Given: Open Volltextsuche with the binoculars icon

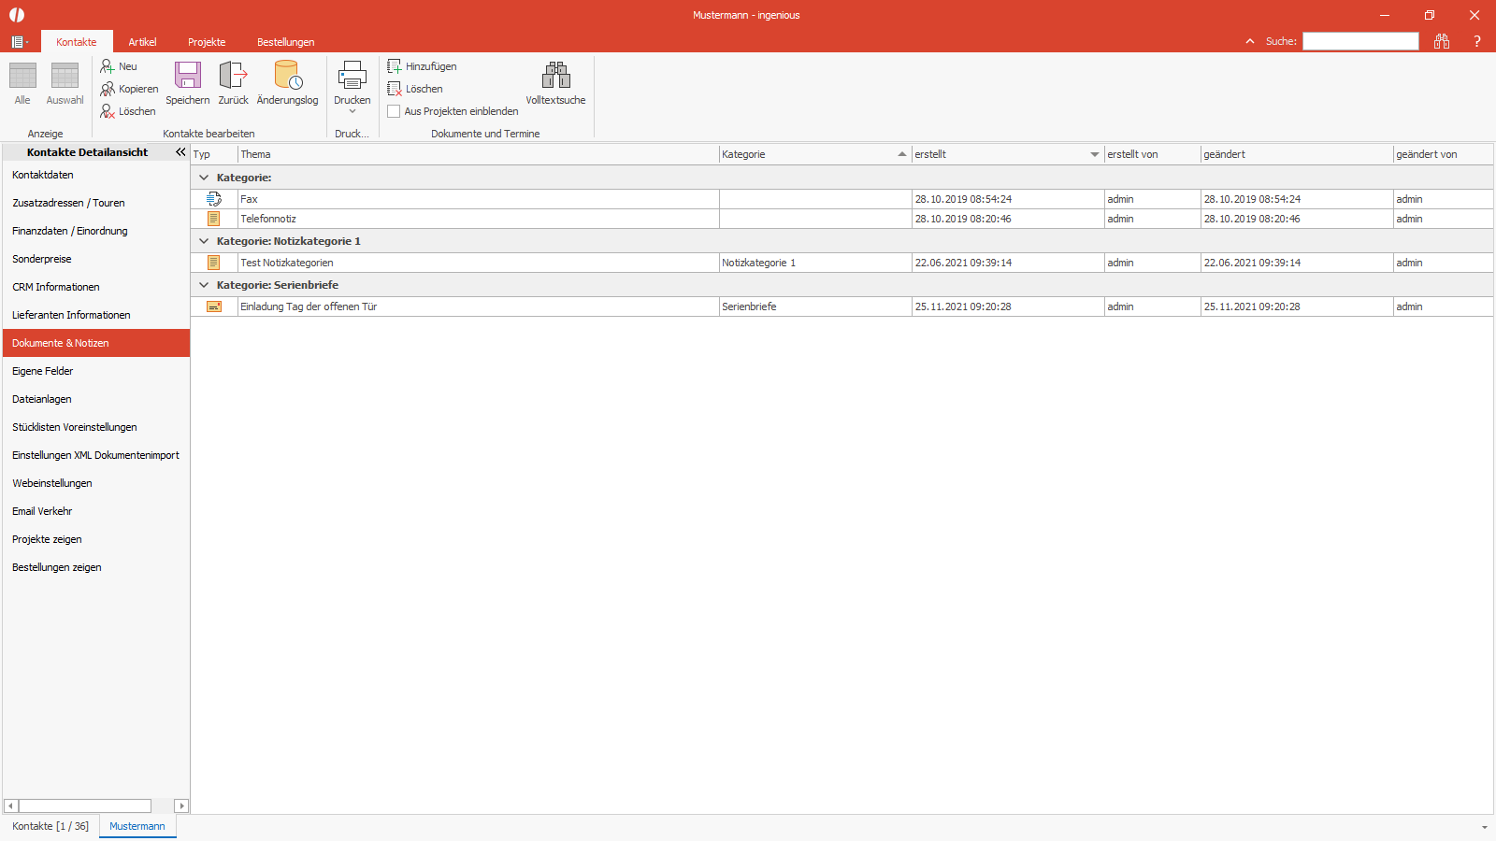Looking at the screenshot, I should click(x=555, y=76).
